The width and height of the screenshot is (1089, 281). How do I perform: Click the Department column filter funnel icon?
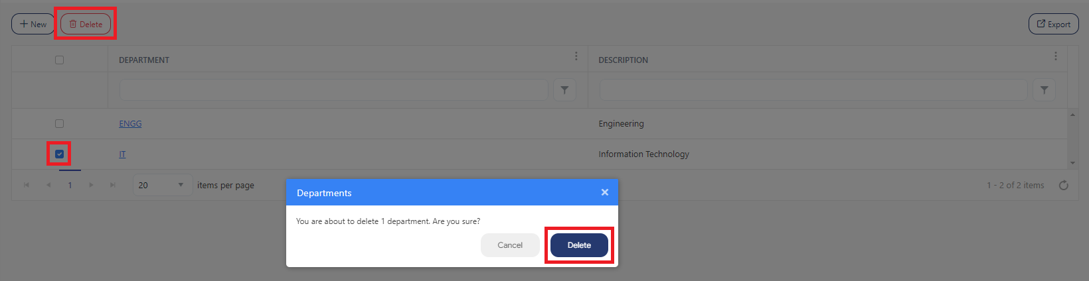[564, 90]
